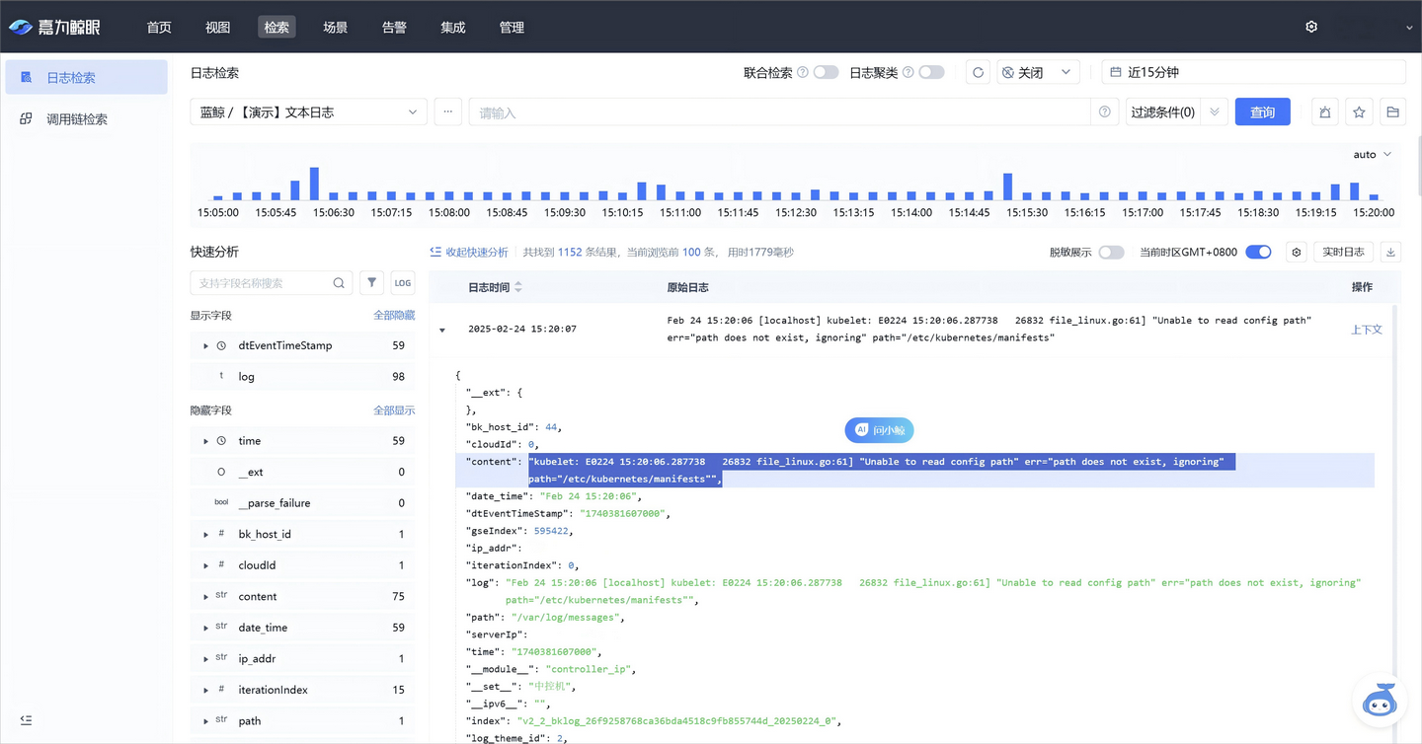This screenshot has height=744, width=1422.
Task: Expand the date_time field
Action: (205, 628)
